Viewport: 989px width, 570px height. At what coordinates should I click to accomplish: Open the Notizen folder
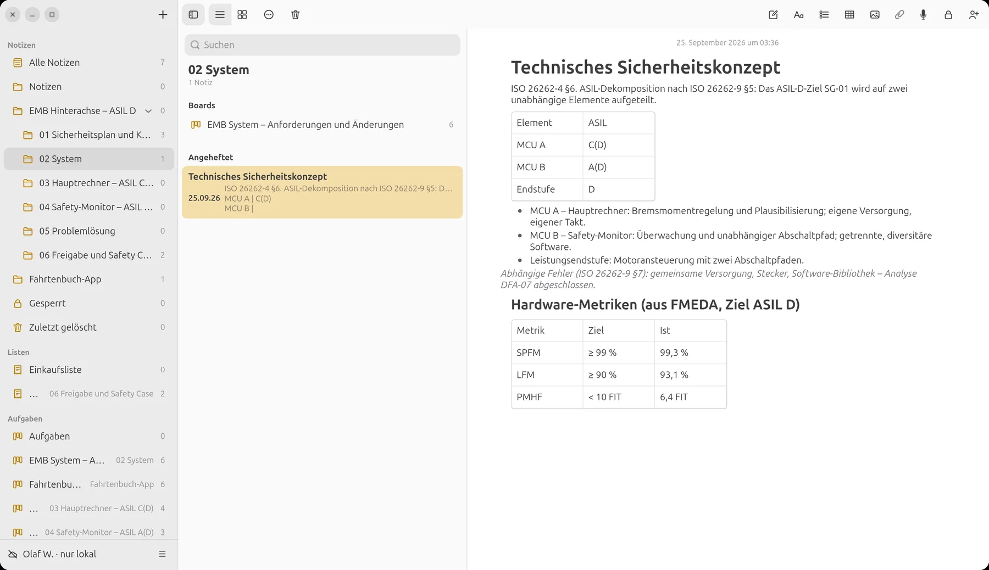(89, 87)
